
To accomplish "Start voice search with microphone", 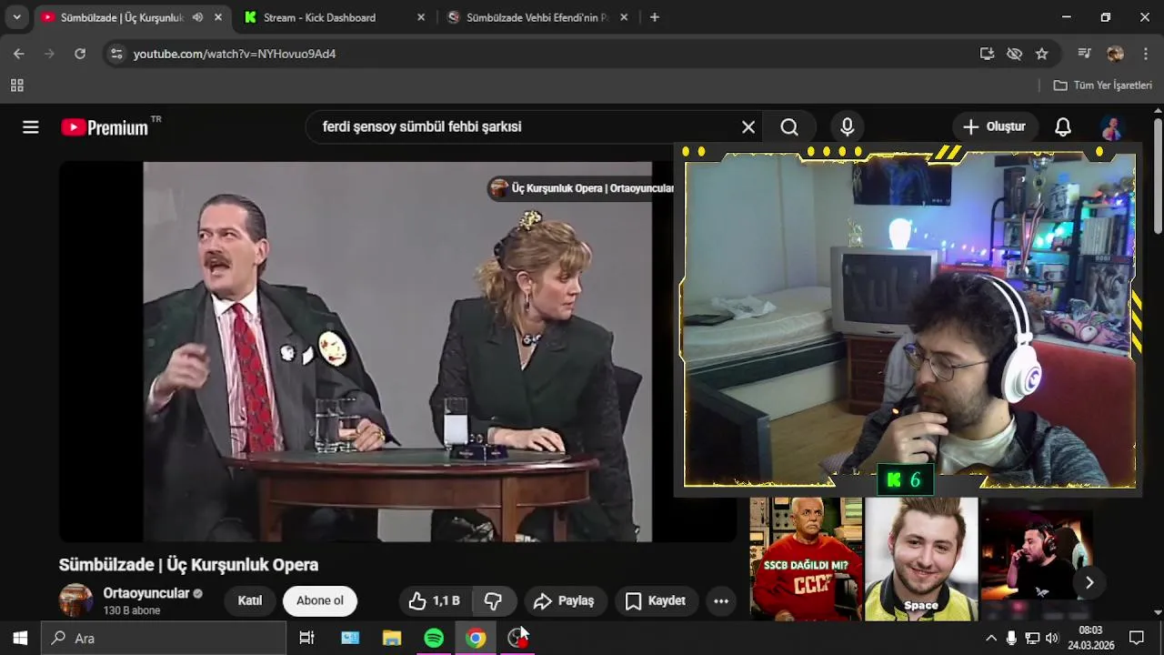I will (847, 127).
